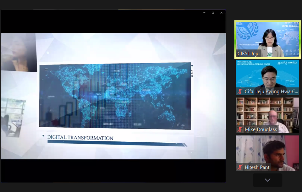Viewport: 302px width, 192px height.
Task: Click the 01/10 slide counter on the map
Action: pos(181,125)
